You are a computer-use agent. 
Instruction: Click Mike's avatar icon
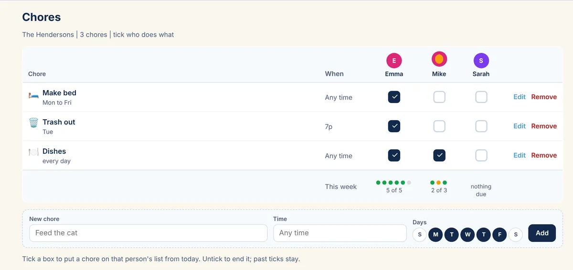coord(439,59)
